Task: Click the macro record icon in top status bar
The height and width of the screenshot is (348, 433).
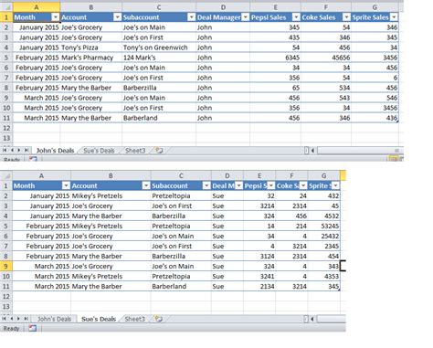Action: (x=33, y=159)
